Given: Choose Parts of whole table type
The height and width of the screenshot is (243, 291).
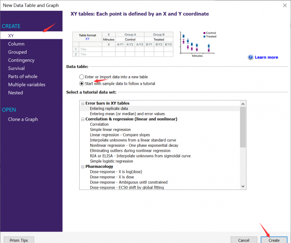Looking at the screenshot, I should pos(23,77).
